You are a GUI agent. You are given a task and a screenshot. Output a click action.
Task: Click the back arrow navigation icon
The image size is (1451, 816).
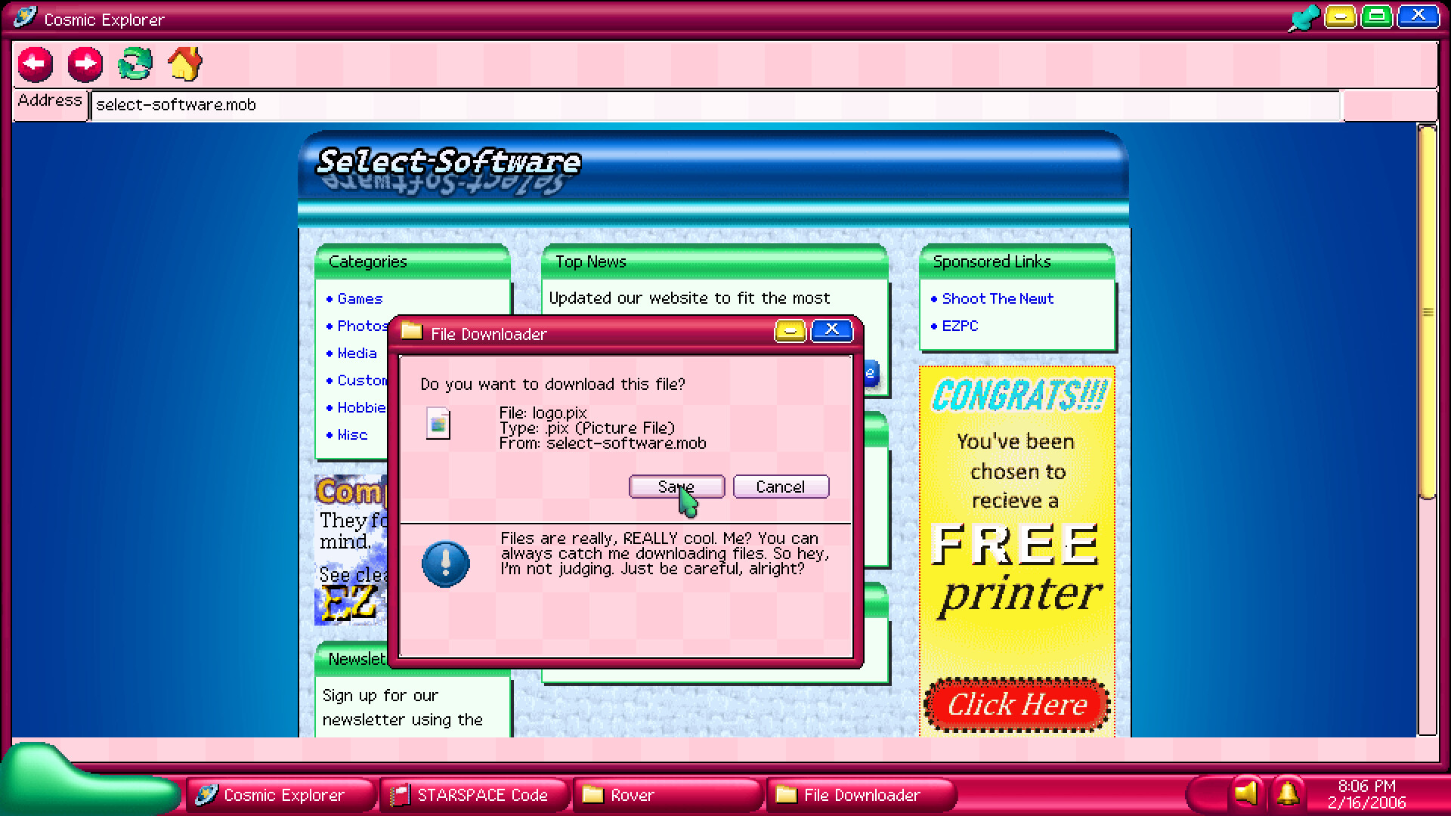[33, 65]
